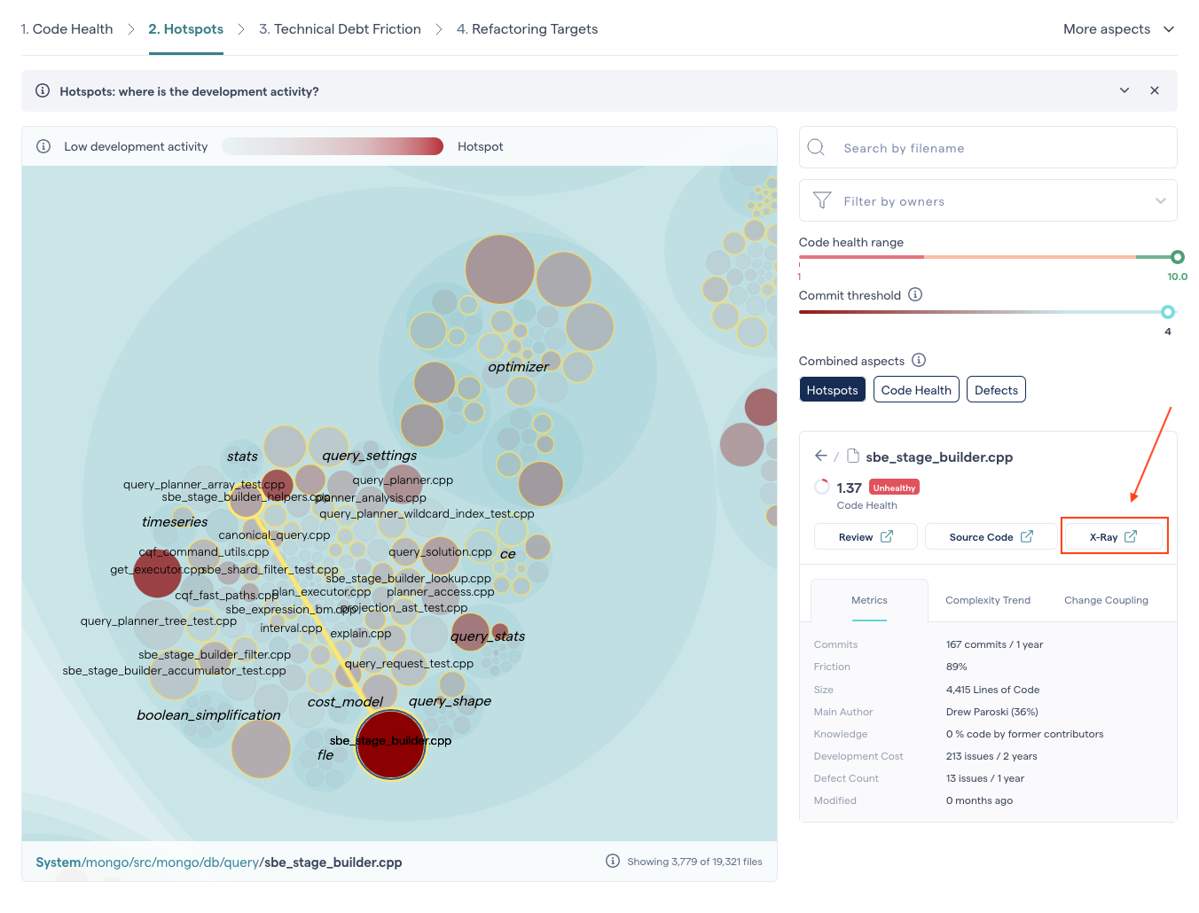Click the info icon next to Commit threshold
This screenshot has height=913, width=1199.
pyautogui.click(x=915, y=294)
